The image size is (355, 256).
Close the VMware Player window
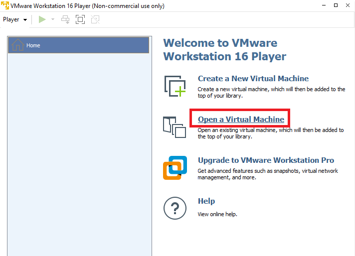348,5
